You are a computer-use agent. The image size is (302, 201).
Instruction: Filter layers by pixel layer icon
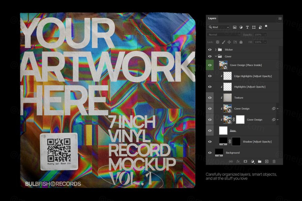tap(235, 27)
